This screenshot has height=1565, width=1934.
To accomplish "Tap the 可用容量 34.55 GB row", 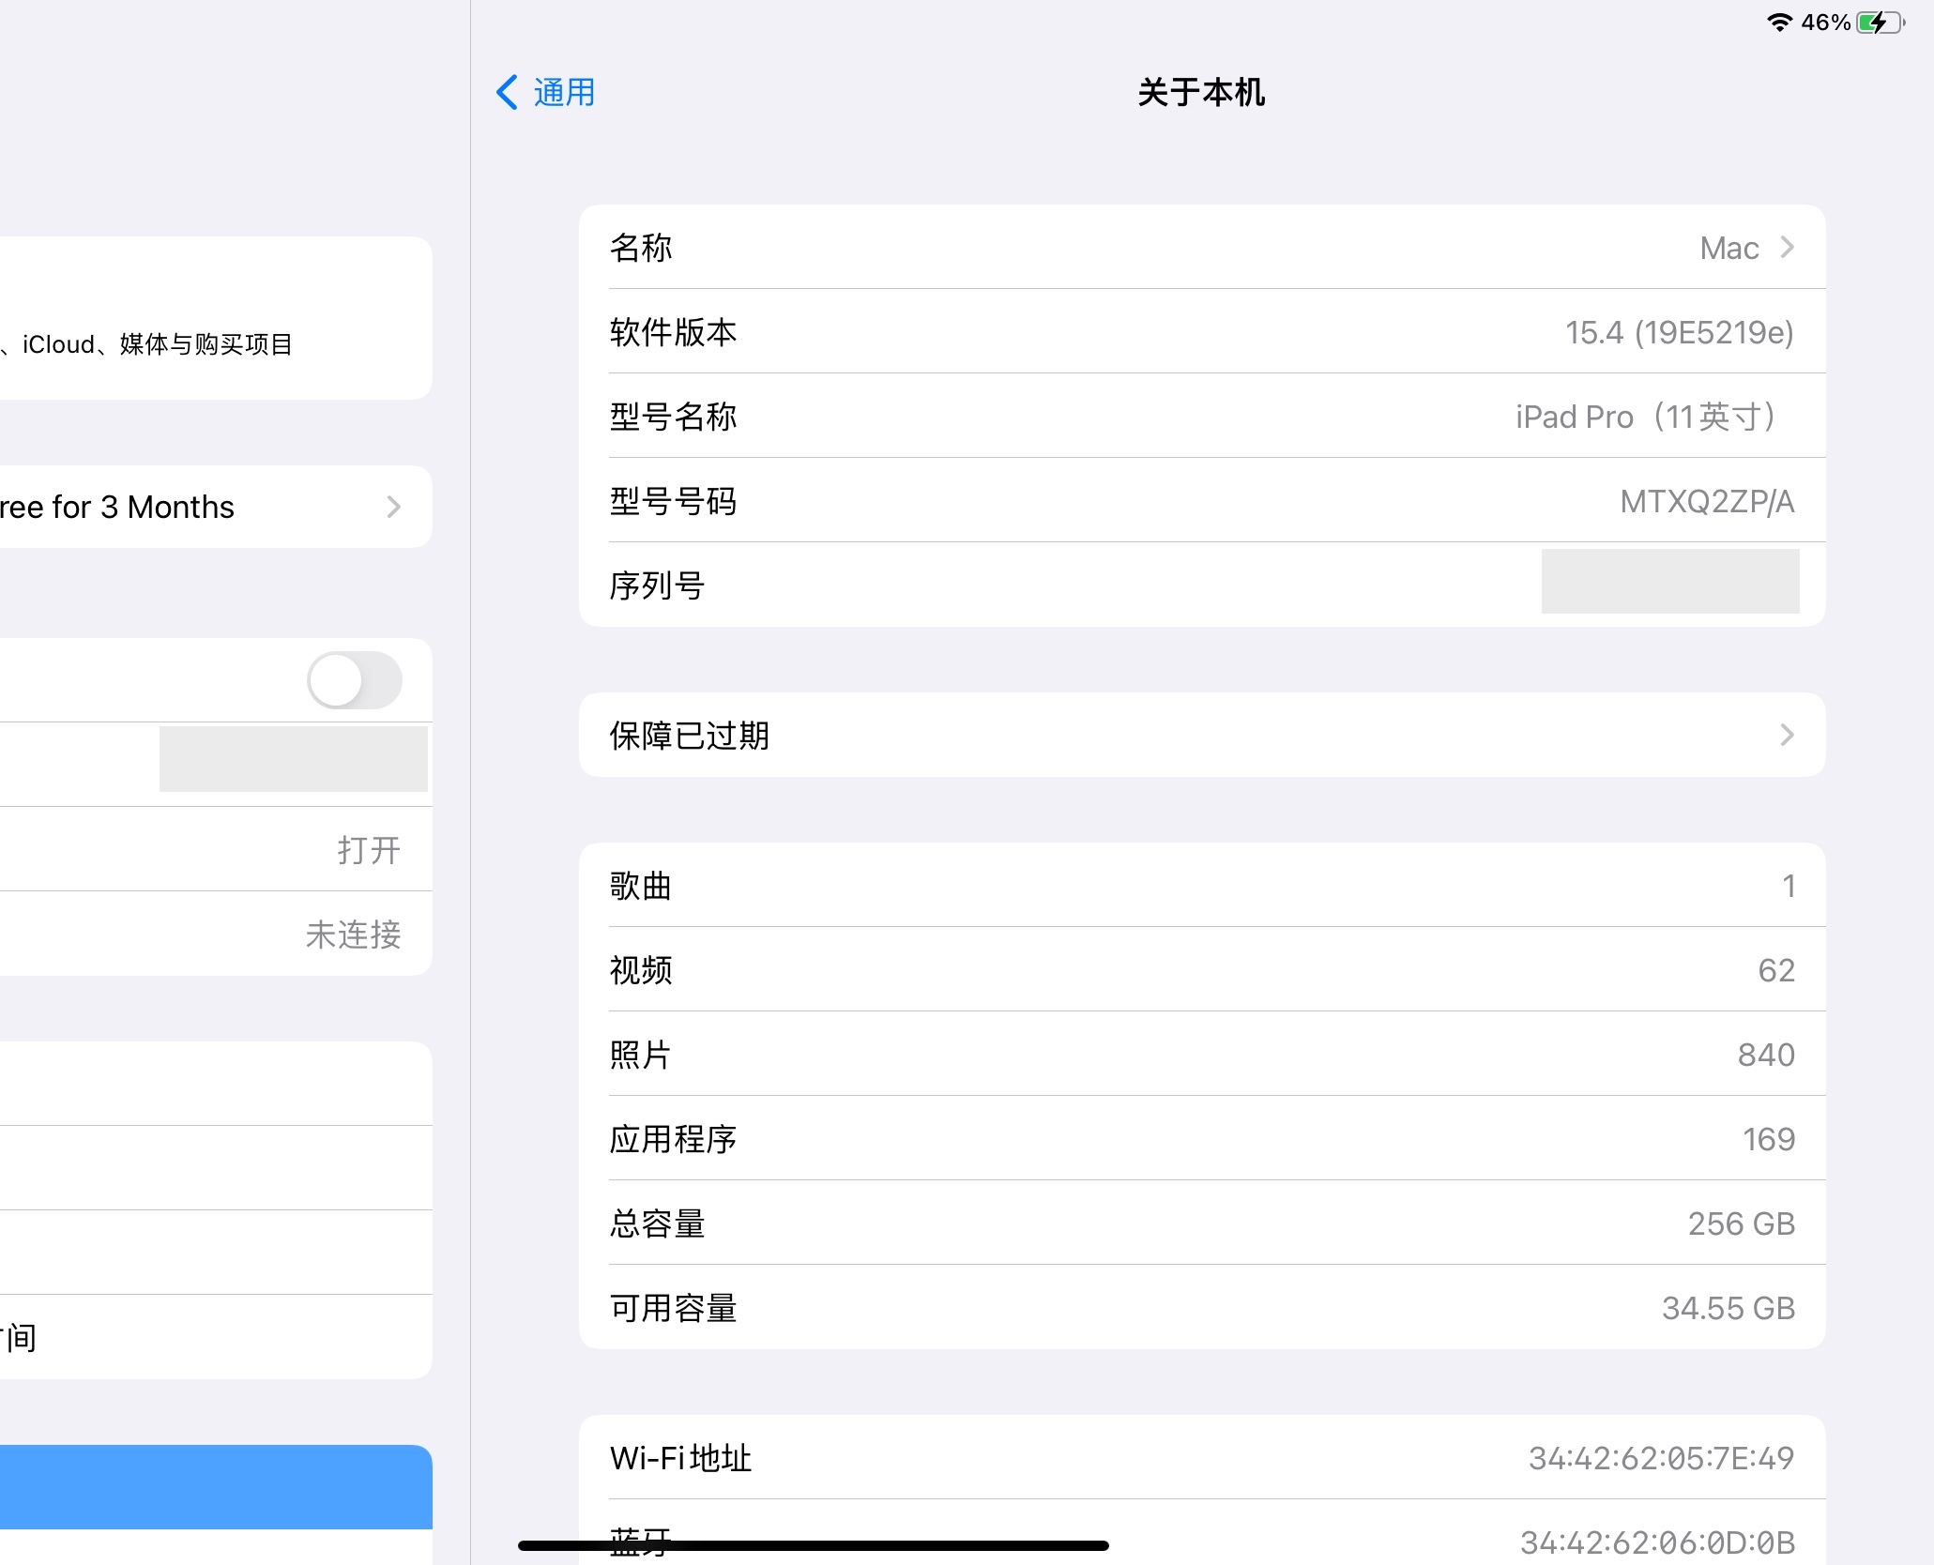I will (1201, 1307).
